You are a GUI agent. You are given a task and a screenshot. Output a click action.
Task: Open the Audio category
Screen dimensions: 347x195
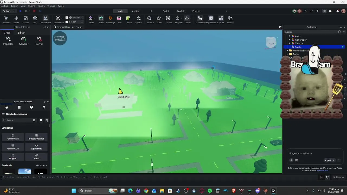click(36, 157)
